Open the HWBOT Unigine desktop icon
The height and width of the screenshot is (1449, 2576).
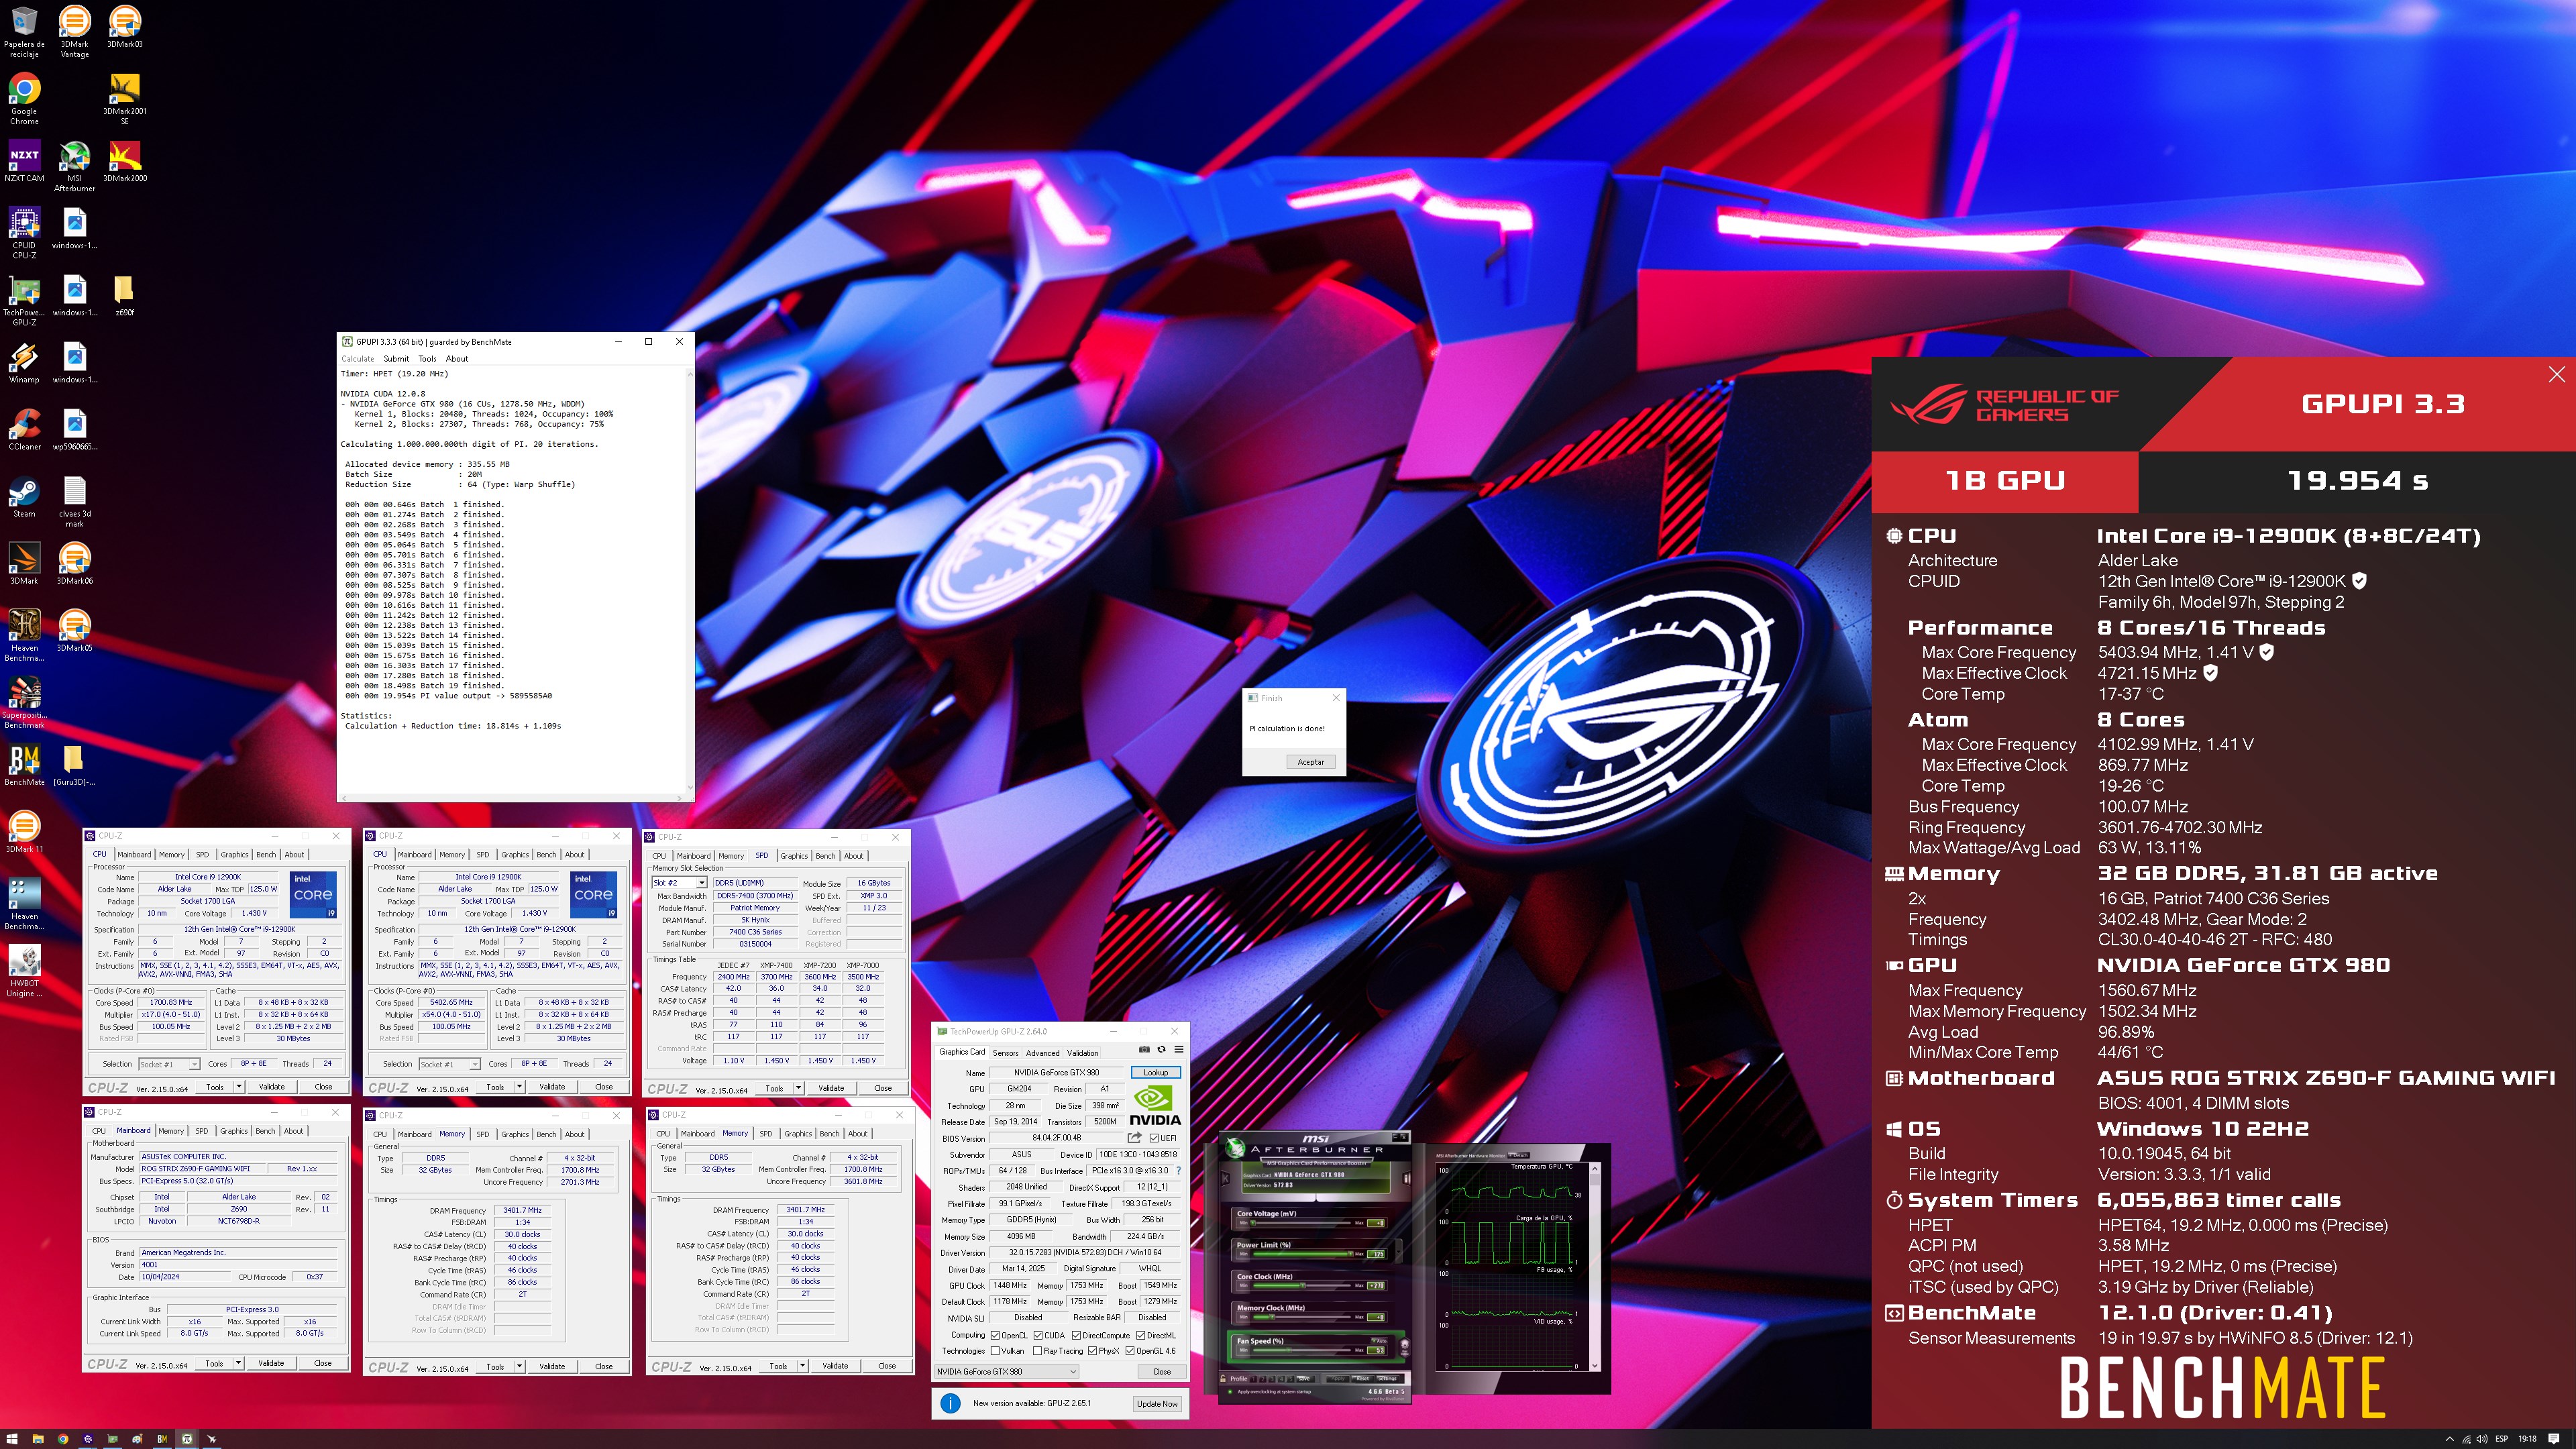24,970
